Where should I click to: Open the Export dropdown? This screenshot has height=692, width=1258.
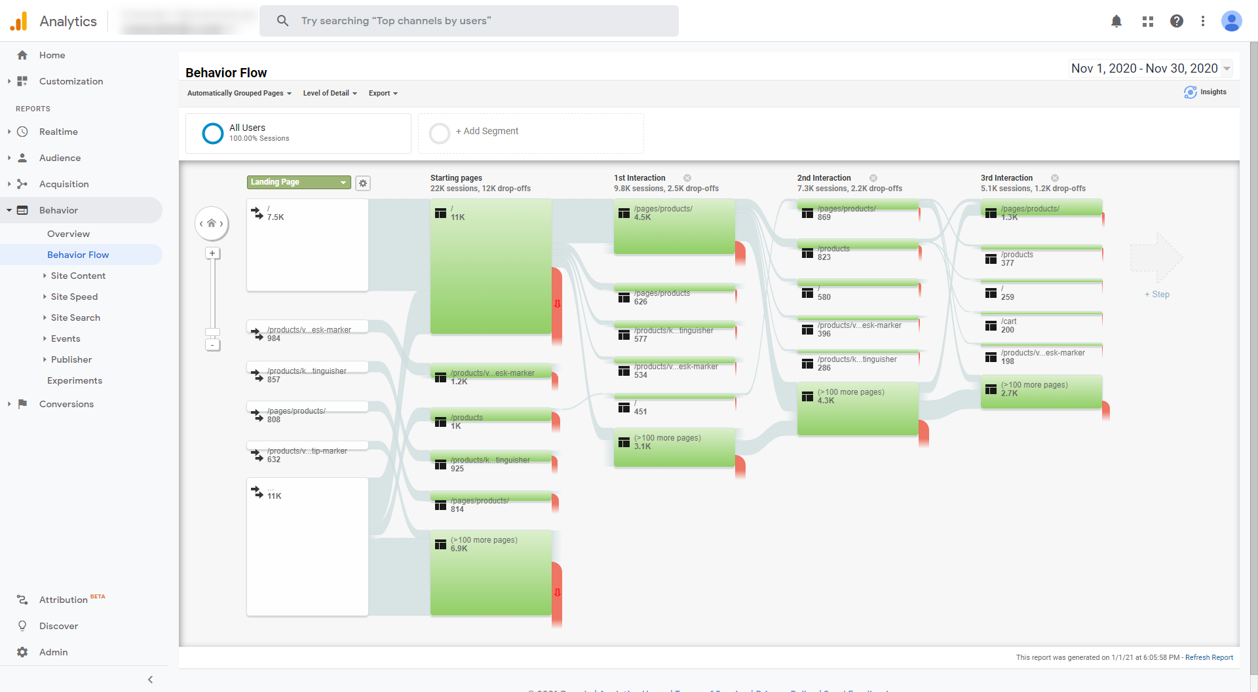coord(383,93)
